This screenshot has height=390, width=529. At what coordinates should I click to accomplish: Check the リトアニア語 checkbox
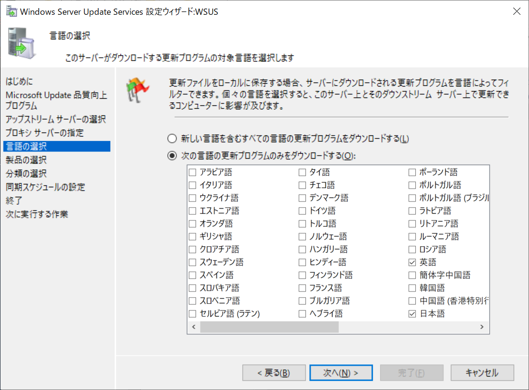[x=412, y=223]
